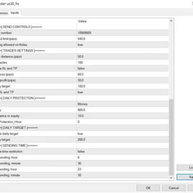Select the profit (pips) value 30.0
This screenshot has height=193, width=193.
point(81,80)
